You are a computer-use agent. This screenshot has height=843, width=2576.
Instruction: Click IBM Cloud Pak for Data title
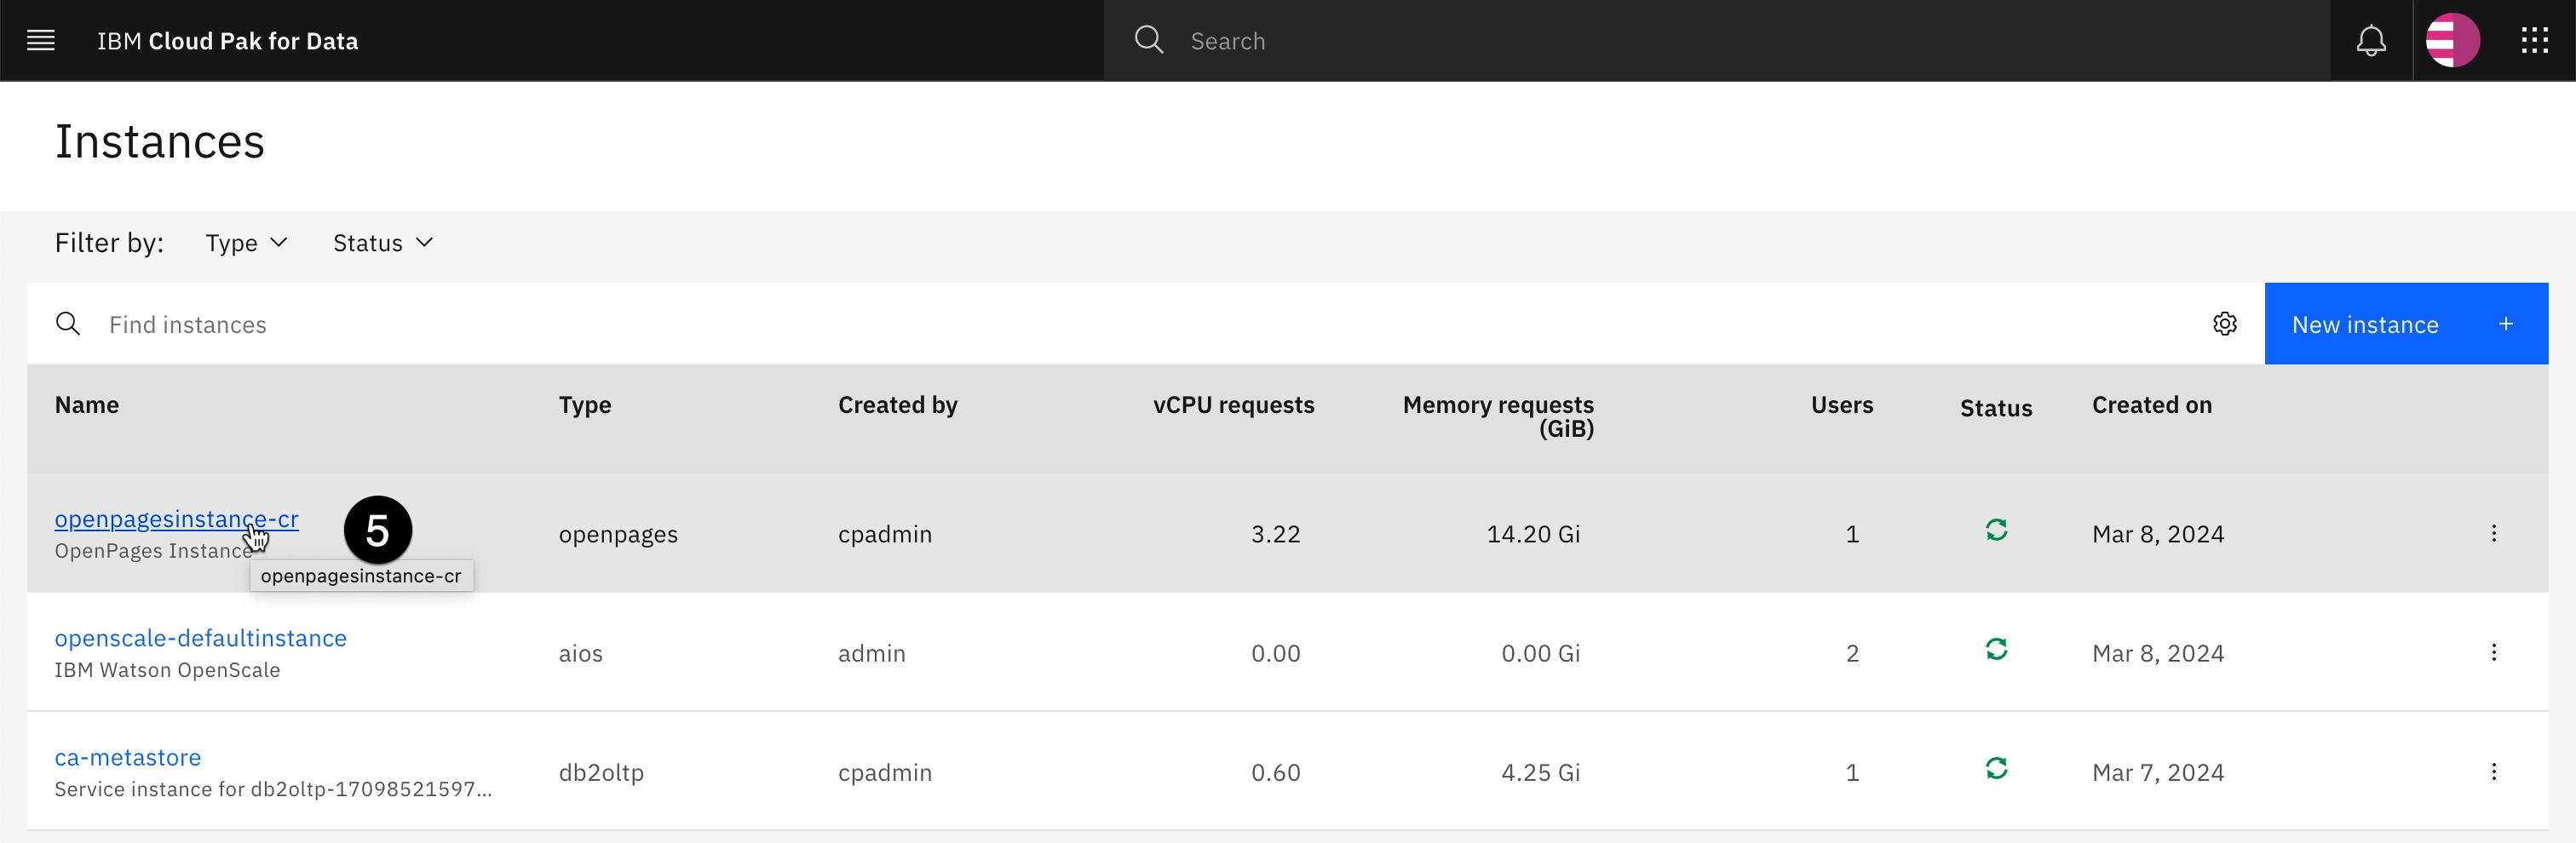click(227, 41)
